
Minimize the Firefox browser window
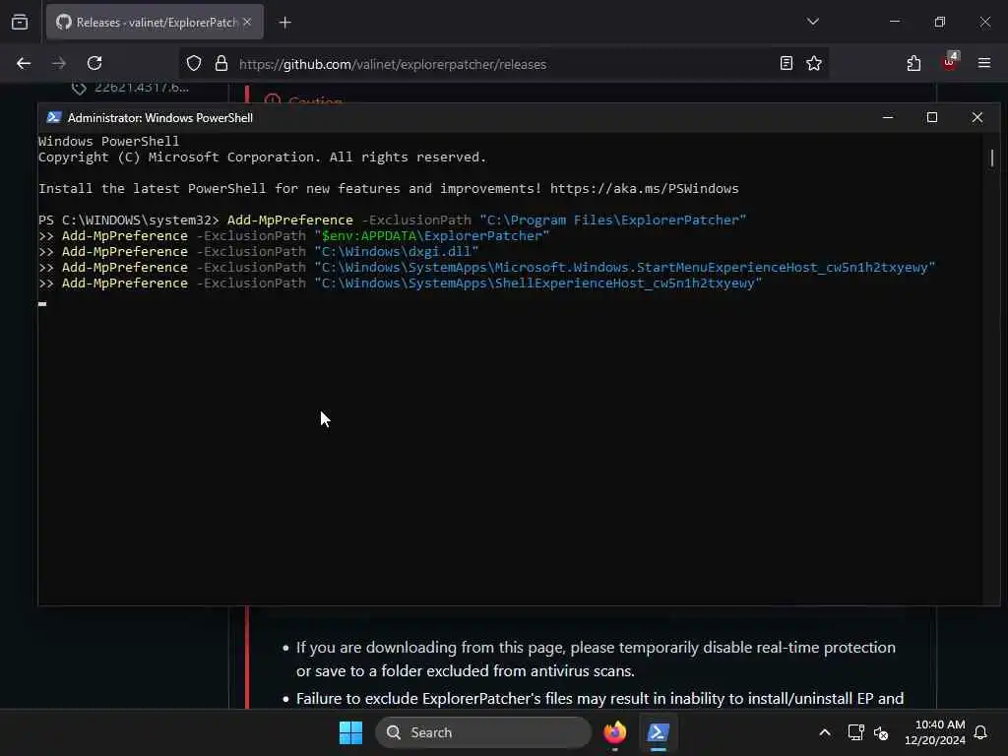coord(894,22)
